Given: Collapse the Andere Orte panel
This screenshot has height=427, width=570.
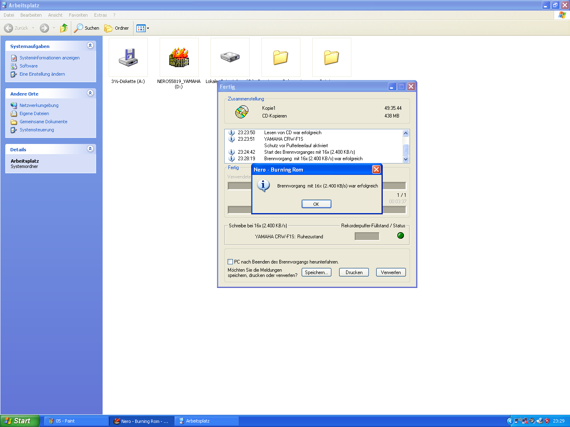Looking at the screenshot, I should click(90, 93).
